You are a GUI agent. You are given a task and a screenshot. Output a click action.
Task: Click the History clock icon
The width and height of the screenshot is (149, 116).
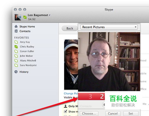tap(16, 72)
